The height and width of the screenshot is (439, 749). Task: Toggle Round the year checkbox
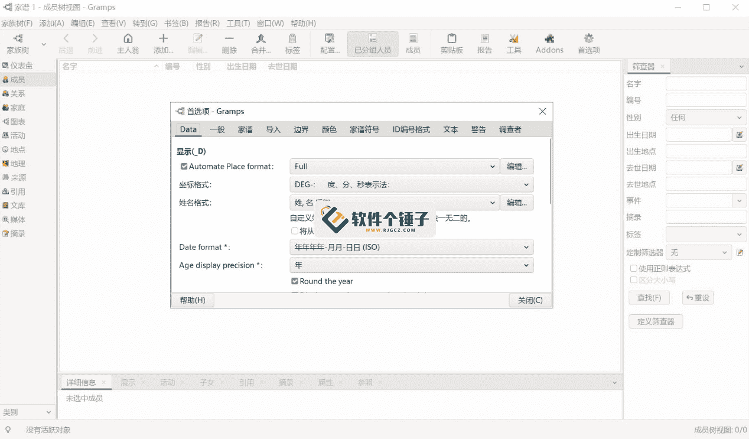click(295, 281)
